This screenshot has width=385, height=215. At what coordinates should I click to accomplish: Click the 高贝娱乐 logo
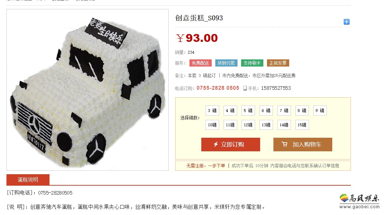pos(360,201)
